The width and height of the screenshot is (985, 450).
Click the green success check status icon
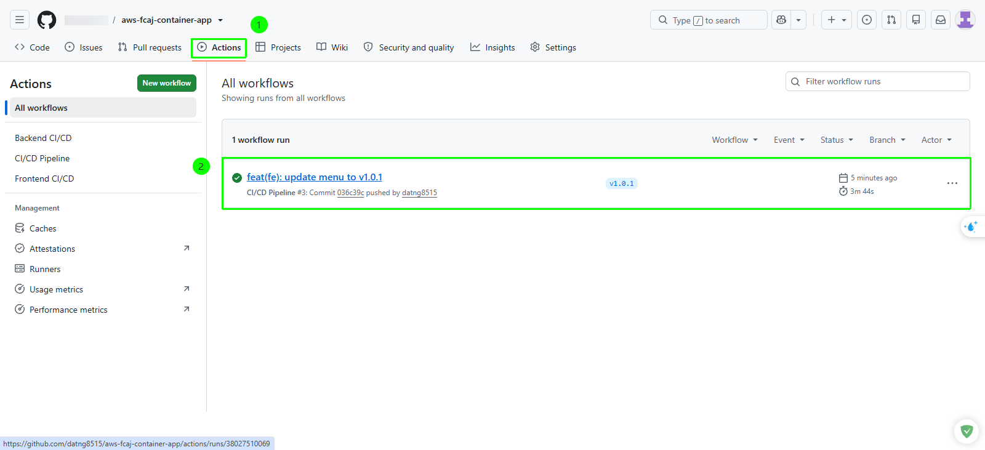tap(237, 178)
